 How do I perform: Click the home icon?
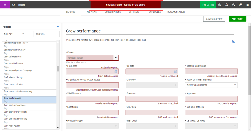tap(13, 5)
